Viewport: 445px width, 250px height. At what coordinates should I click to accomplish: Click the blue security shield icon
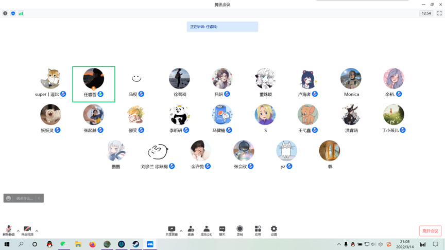pos(13,13)
